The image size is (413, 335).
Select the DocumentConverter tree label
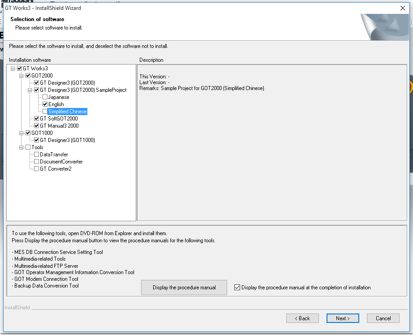pos(61,161)
